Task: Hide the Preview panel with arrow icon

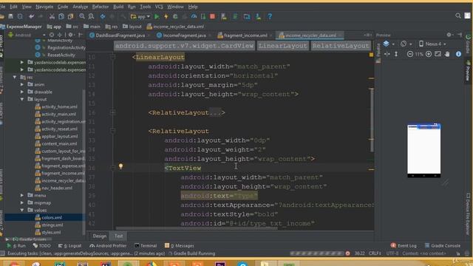Action: [460, 35]
